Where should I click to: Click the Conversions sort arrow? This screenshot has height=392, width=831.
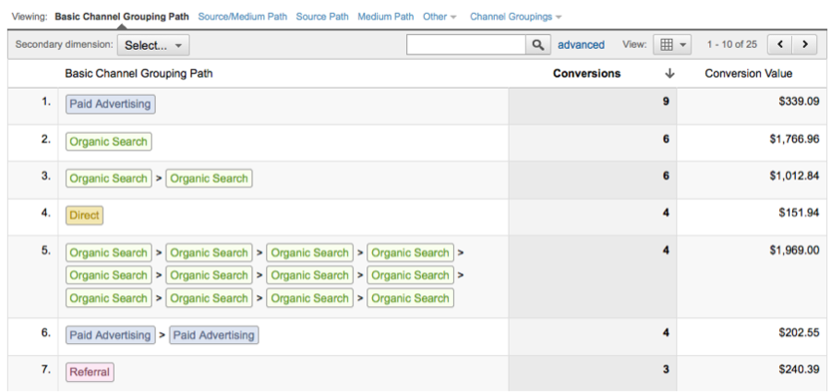[669, 74]
